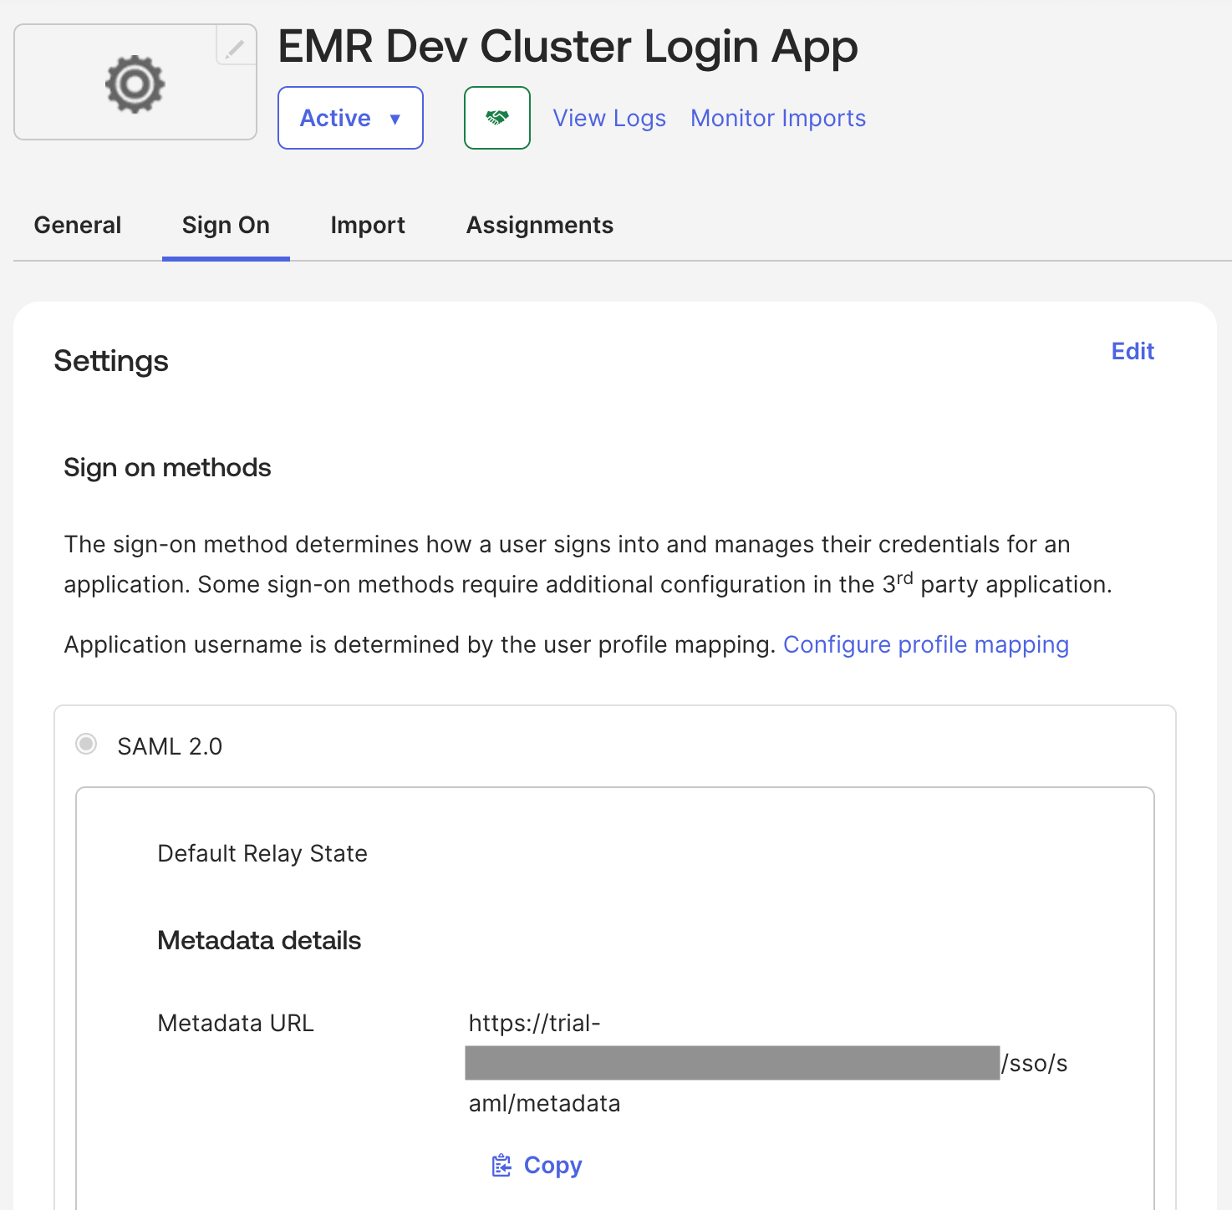The height and width of the screenshot is (1210, 1232).
Task: Click the https://trial- URL text
Action: click(x=535, y=1023)
